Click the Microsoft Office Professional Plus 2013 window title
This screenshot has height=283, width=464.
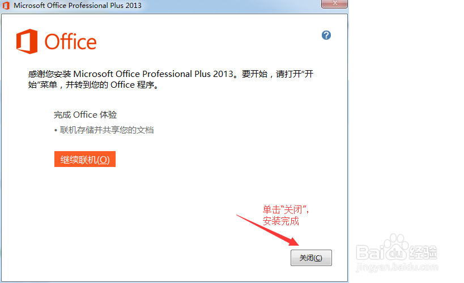[78, 6]
